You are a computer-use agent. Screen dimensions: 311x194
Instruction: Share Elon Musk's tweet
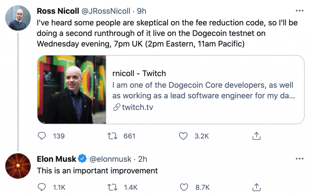tap(256, 187)
